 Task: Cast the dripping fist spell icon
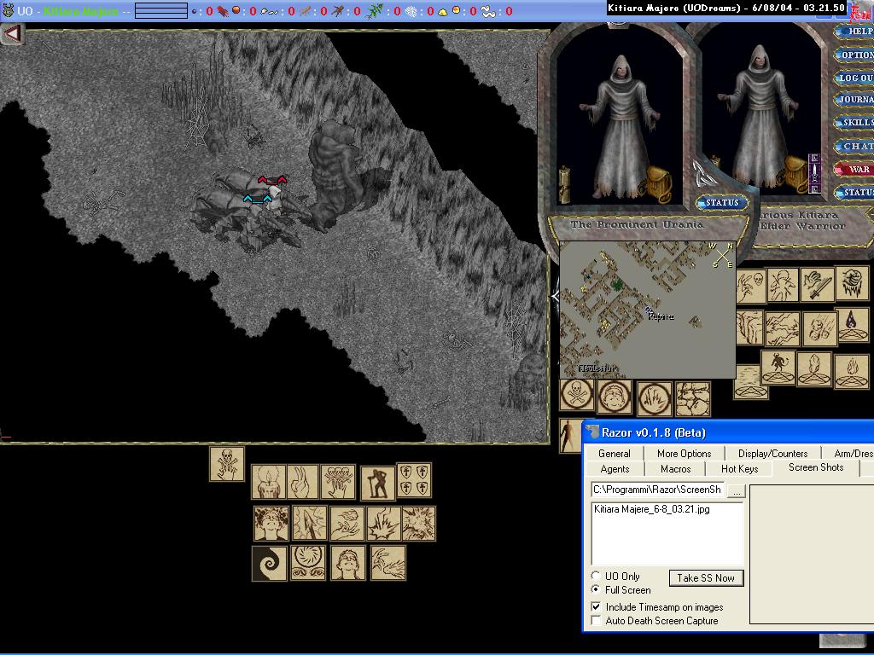pyautogui.click(x=852, y=284)
